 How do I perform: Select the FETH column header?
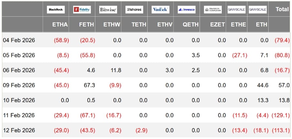[x=87, y=25]
